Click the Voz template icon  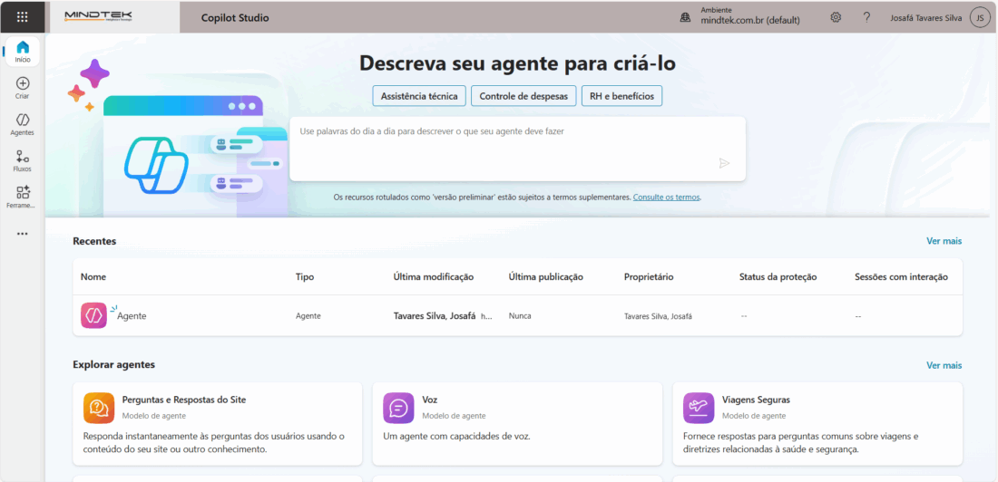coord(398,408)
